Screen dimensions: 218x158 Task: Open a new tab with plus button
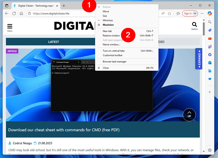tap(64, 6)
